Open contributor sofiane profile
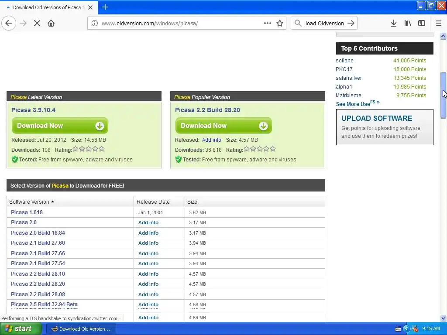 click(344, 60)
